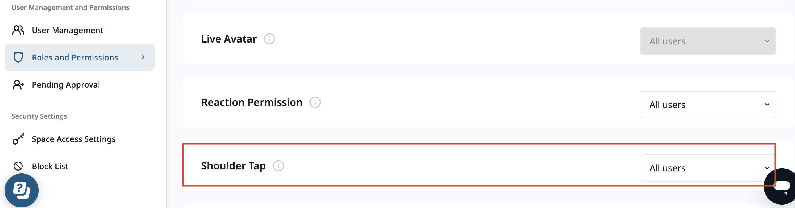This screenshot has height=208, width=795.
Task: Click the Roles and Permissions shield icon
Action: [x=18, y=57]
